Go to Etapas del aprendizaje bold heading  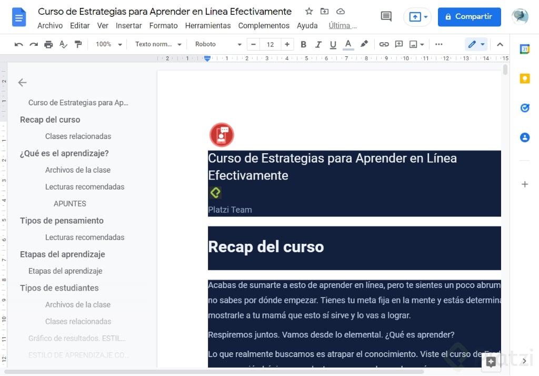coord(63,254)
